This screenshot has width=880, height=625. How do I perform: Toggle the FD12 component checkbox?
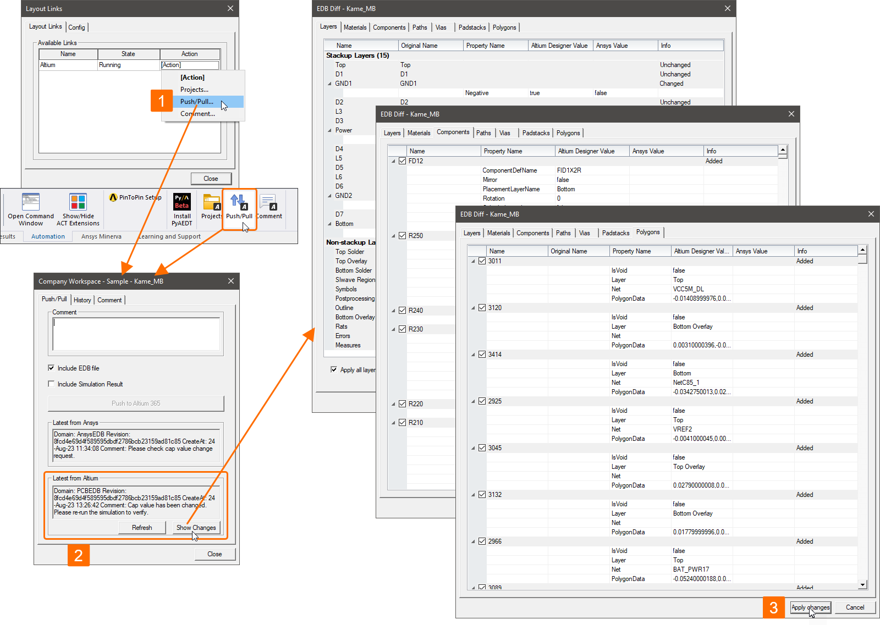click(x=403, y=161)
